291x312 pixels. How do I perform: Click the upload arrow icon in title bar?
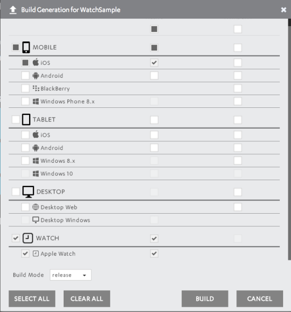click(x=13, y=10)
